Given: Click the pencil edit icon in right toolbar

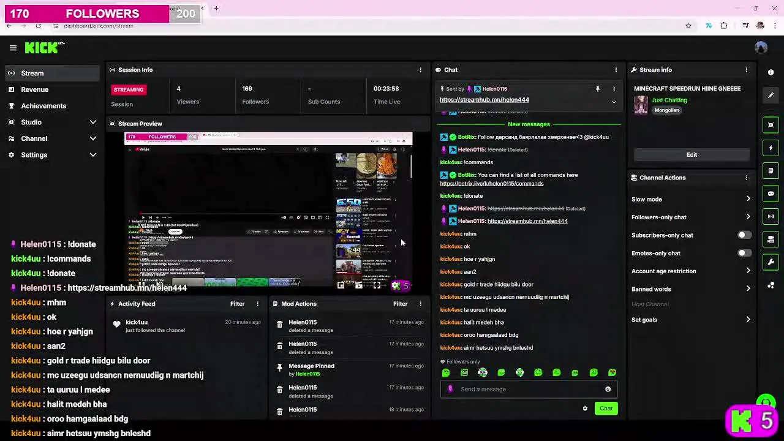Looking at the screenshot, I should pos(771,95).
